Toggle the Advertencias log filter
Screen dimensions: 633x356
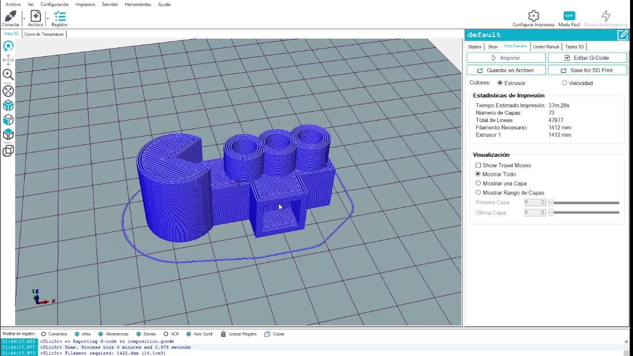pyautogui.click(x=101, y=334)
